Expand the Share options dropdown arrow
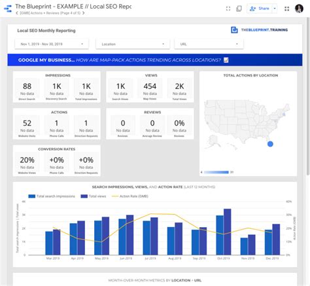310x286 pixels. click(275, 9)
